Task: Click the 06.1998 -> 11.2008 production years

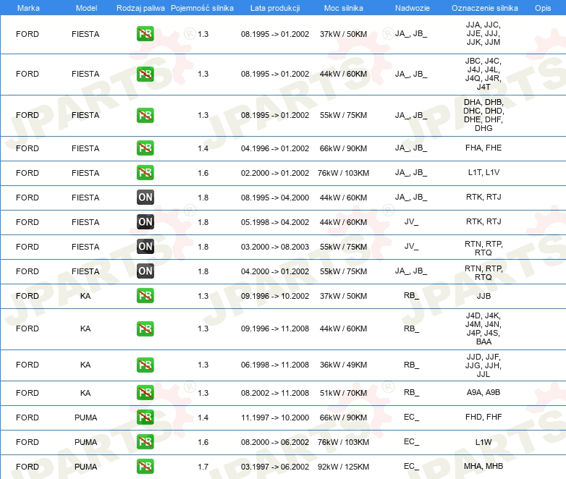Action: coord(275,365)
